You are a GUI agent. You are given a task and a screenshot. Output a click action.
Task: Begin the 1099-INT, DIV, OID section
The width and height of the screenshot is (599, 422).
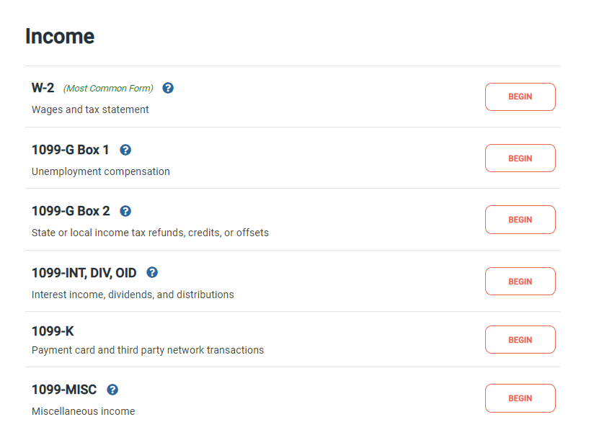(520, 281)
